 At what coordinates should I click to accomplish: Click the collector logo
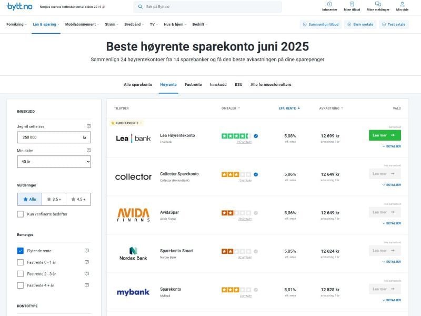pyautogui.click(x=133, y=177)
